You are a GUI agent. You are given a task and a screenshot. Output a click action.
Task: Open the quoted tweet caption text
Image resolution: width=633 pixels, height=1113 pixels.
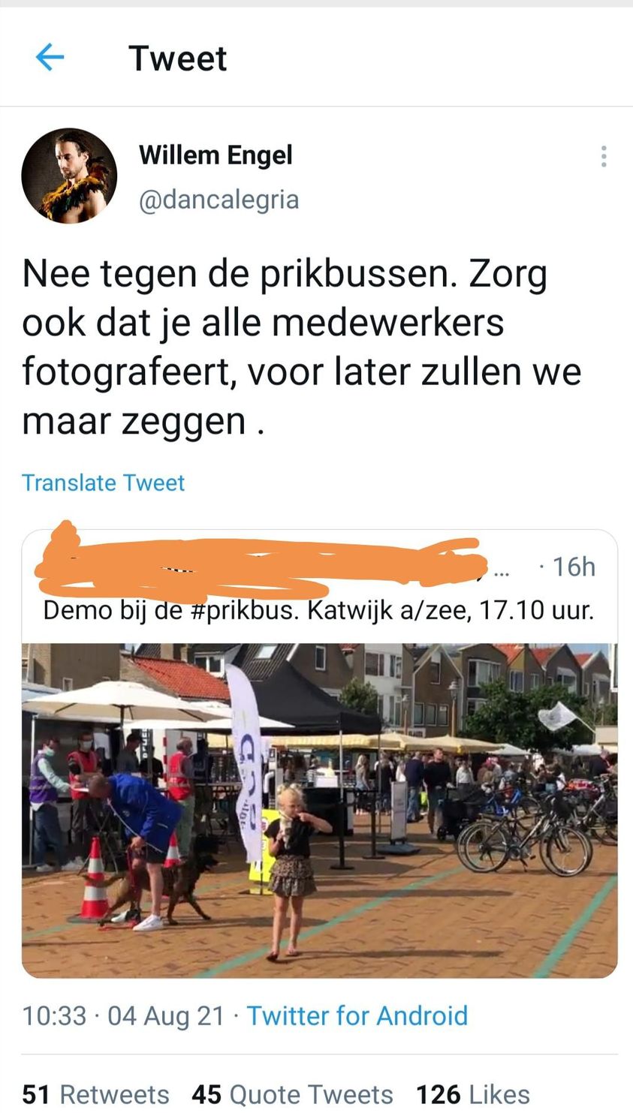click(318, 609)
